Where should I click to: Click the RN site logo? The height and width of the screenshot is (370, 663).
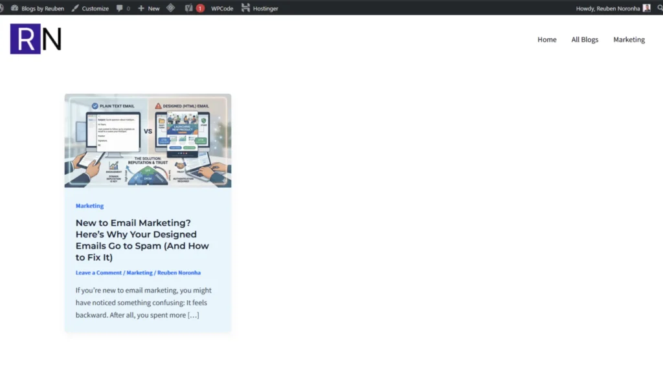[x=36, y=39]
